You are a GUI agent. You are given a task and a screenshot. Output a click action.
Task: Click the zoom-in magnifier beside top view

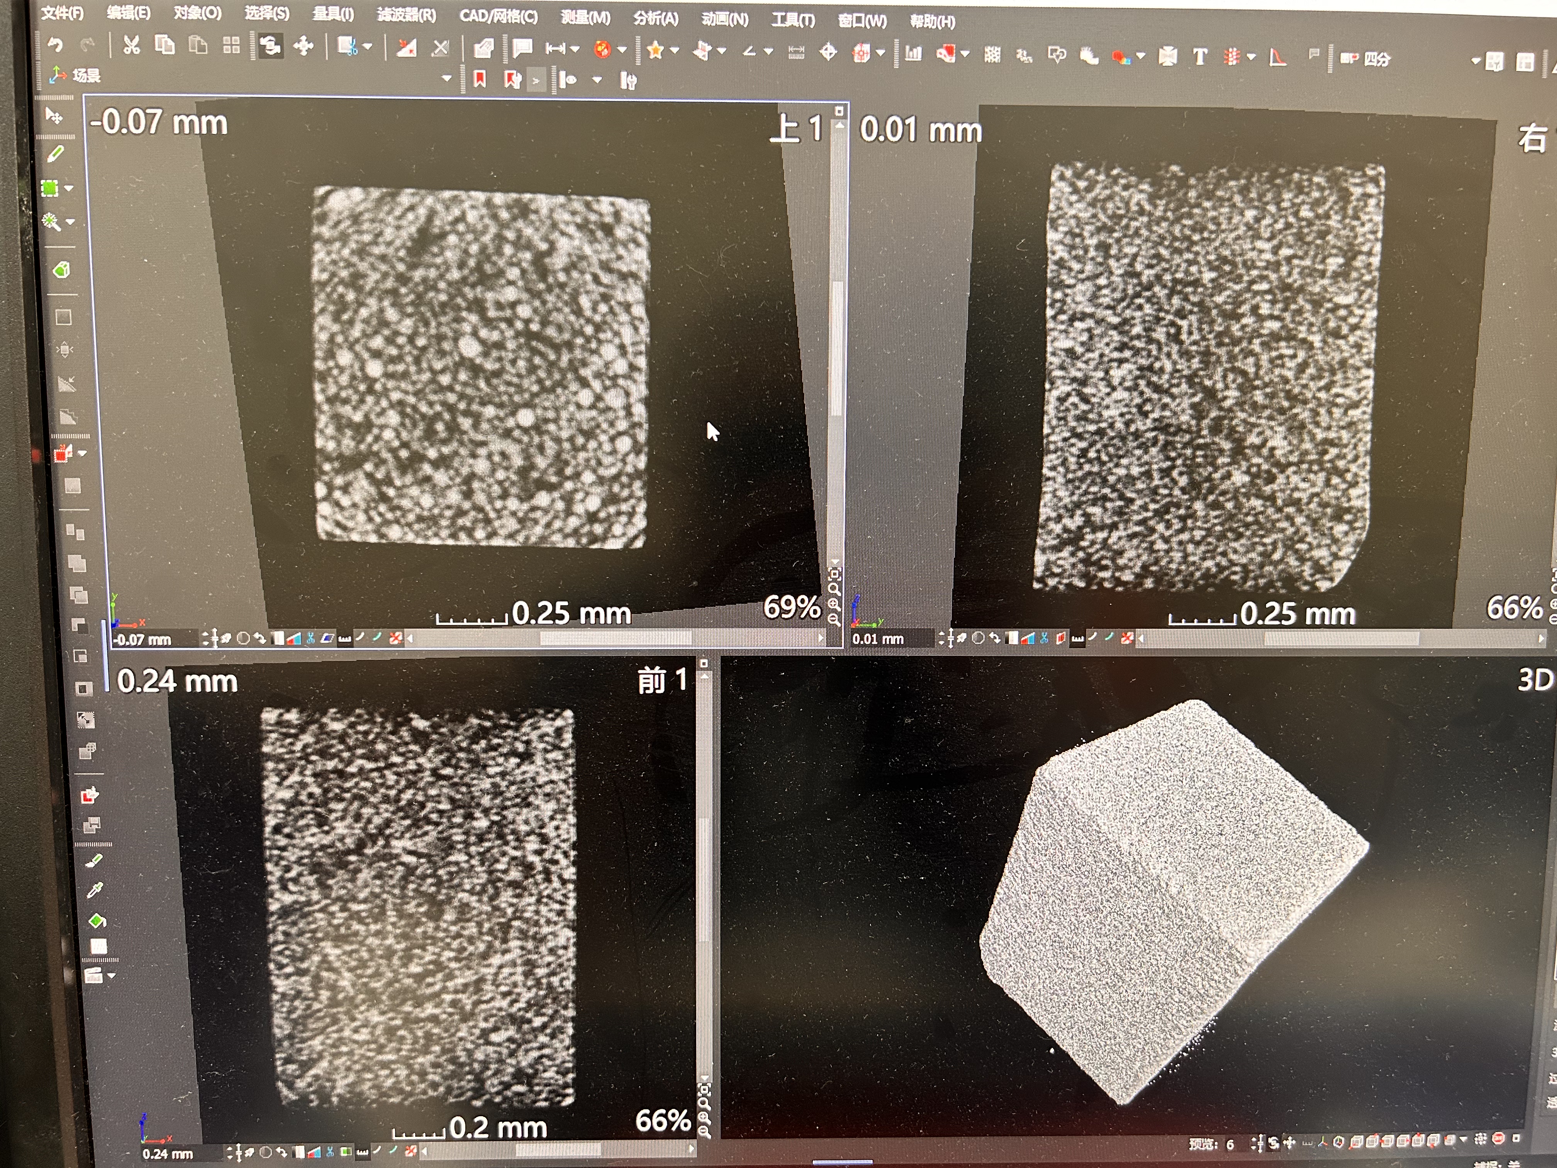point(834,604)
